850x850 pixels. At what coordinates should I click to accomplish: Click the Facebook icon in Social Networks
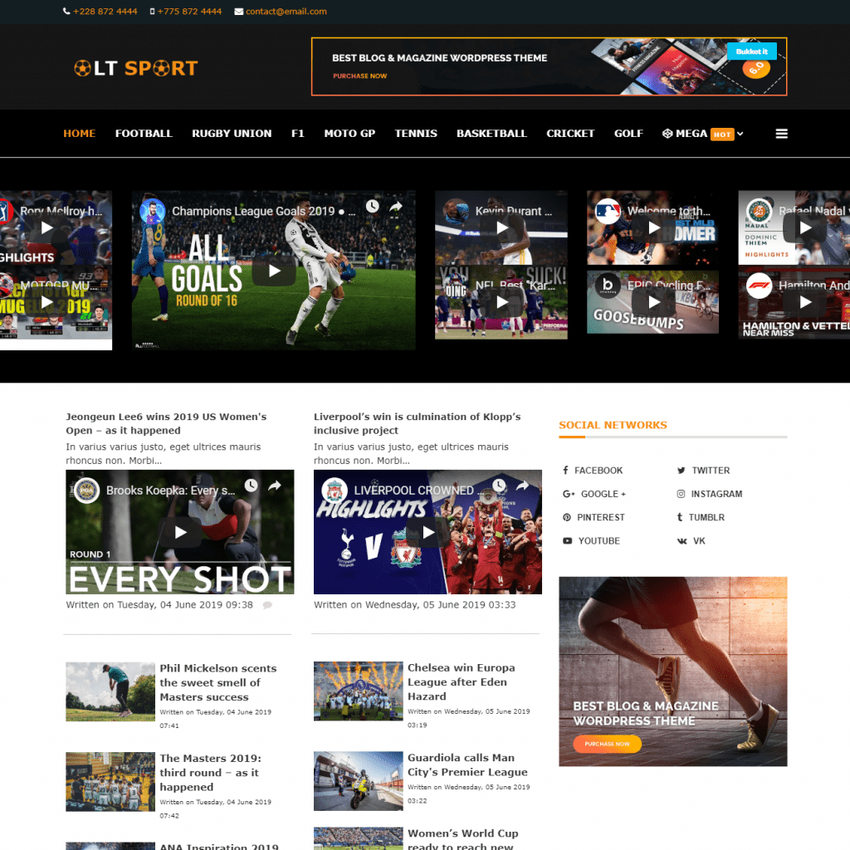click(x=565, y=470)
